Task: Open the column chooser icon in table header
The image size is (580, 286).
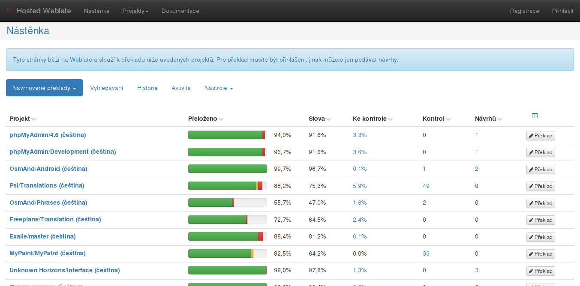Action: (535, 116)
